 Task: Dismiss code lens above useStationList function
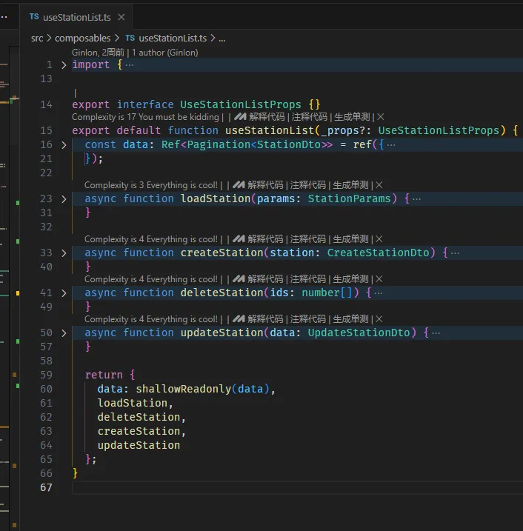(x=380, y=117)
